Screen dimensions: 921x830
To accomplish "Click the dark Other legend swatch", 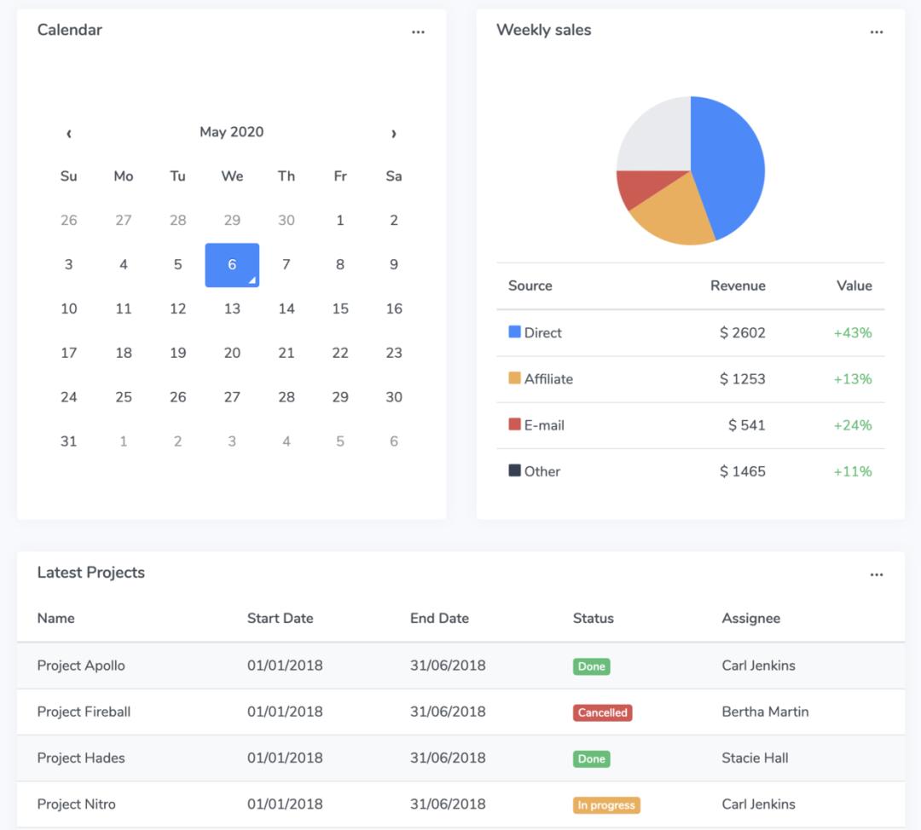I will (514, 470).
